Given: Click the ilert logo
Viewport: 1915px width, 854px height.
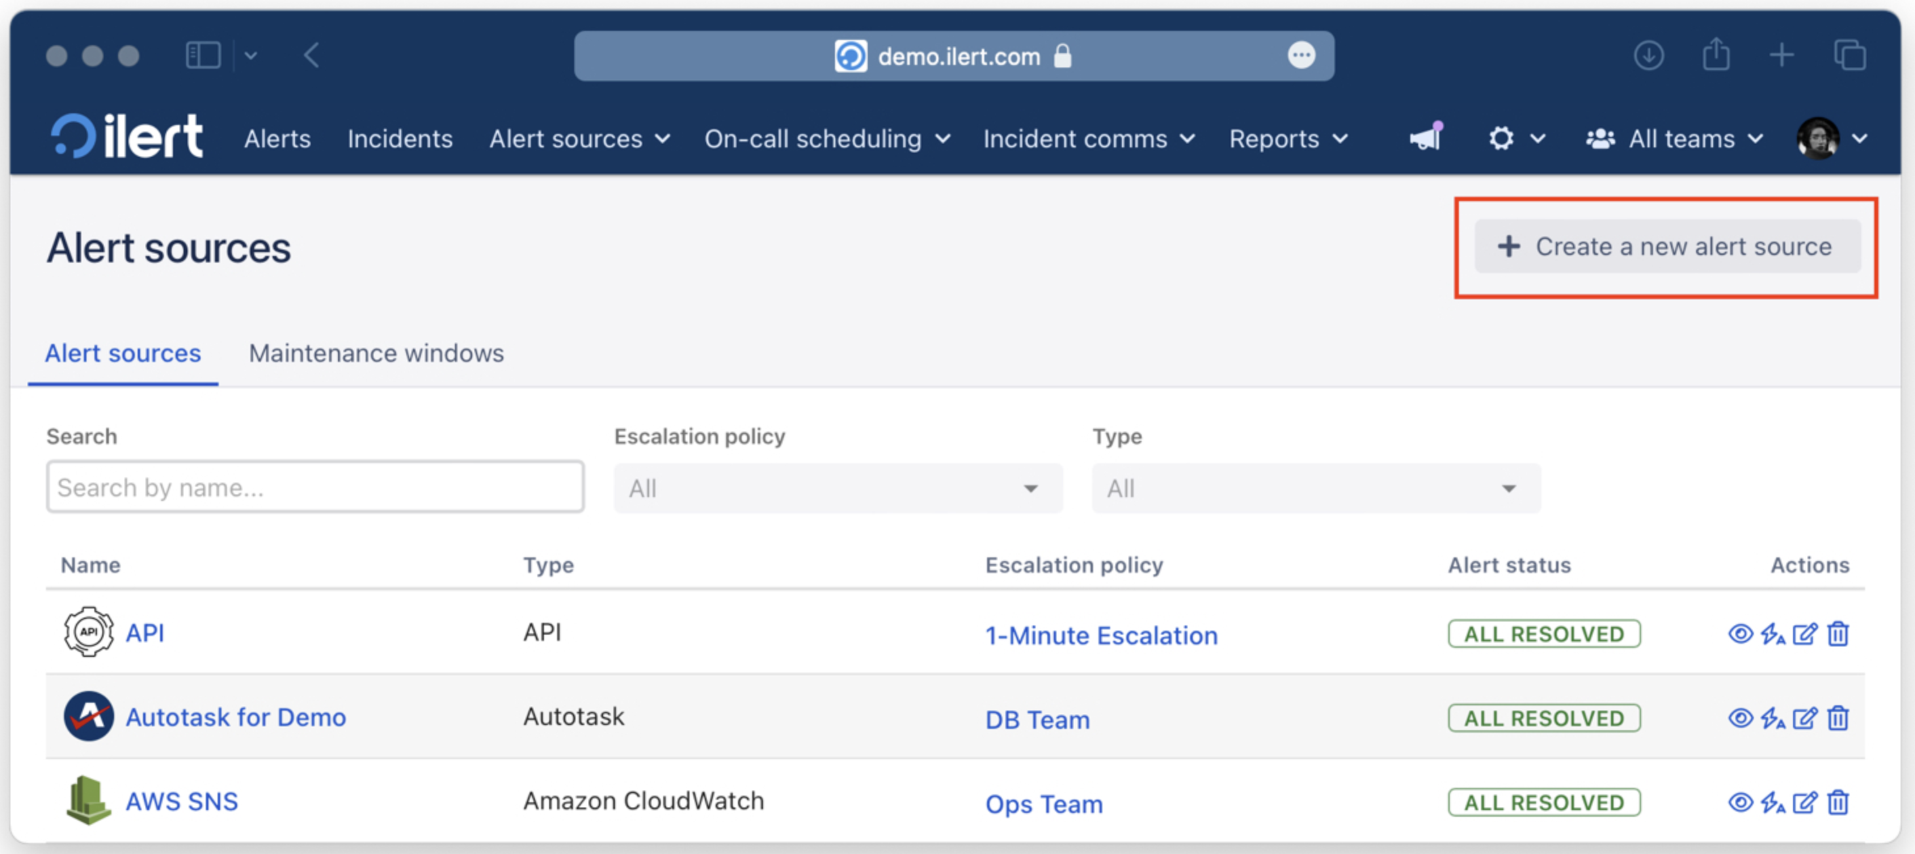Looking at the screenshot, I should pos(126,137).
